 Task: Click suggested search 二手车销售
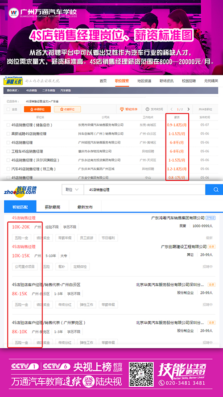[49, 90]
